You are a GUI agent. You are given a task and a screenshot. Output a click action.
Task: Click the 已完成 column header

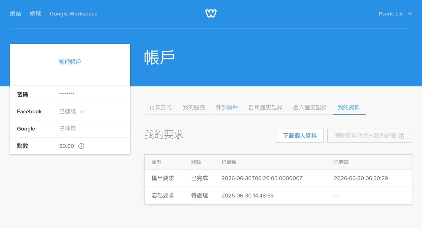coord(341,162)
